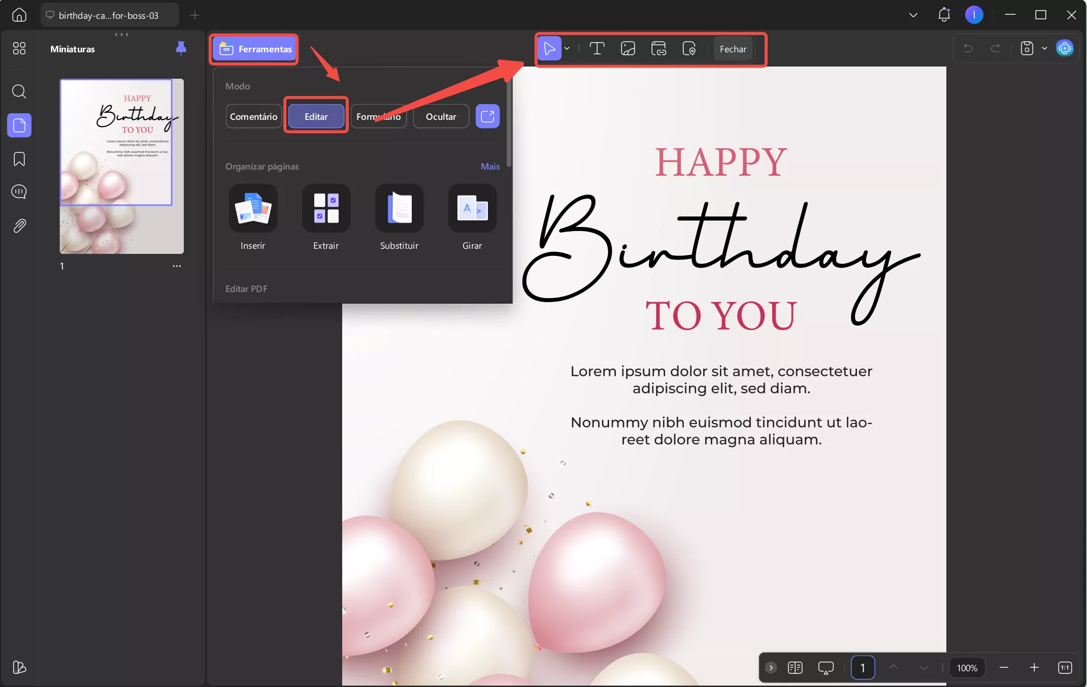This screenshot has height=687, width=1087.
Task: Switch to Comentário mode
Action: (x=253, y=116)
